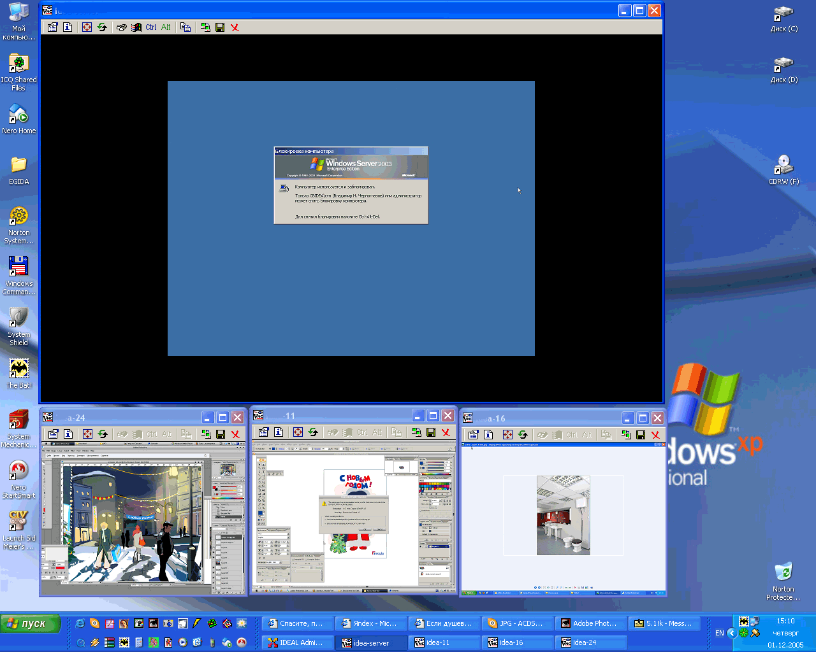Switch to the 5.1!k - Message taskbar button
Screen dimensions: 816x652
[x=664, y=623]
